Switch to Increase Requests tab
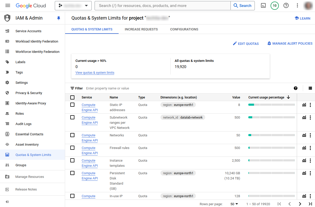Image resolution: width=315 pixels, height=207 pixels. coord(141,29)
